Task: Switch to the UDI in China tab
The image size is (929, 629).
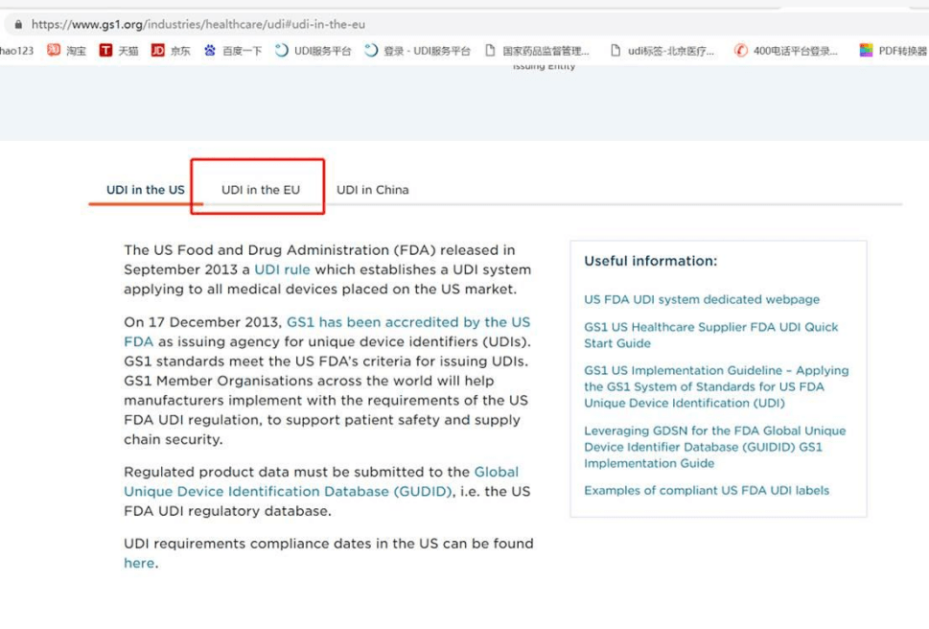Action: coord(373,190)
